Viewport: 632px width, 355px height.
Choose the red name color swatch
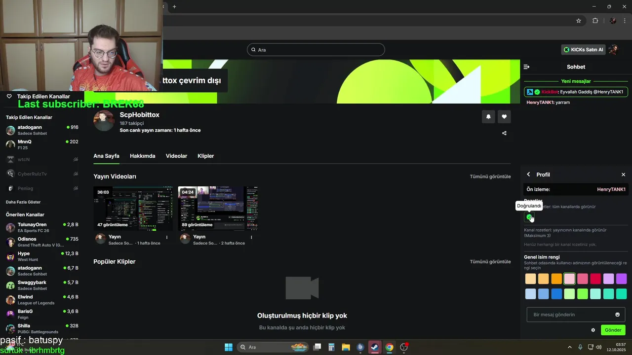595,279
